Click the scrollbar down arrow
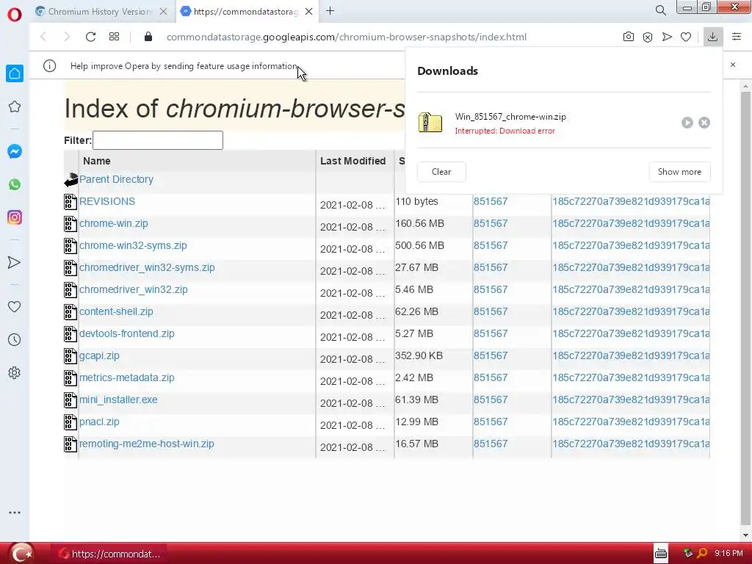The height and width of the screenshot is (564, 752). pos(745,535)
